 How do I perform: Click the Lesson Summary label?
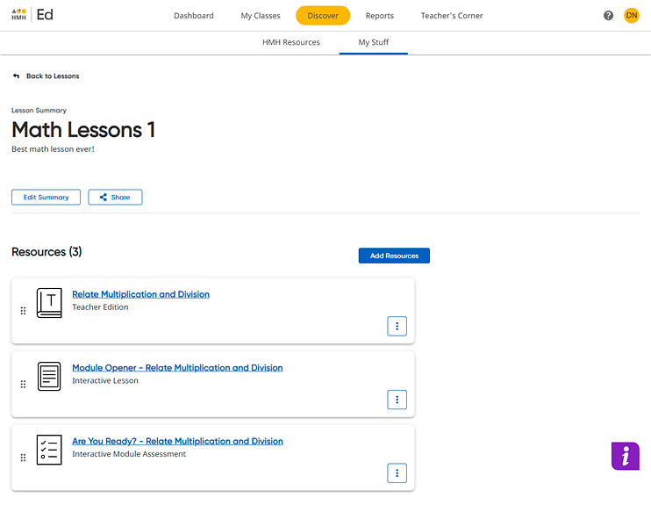click(39, 111)
